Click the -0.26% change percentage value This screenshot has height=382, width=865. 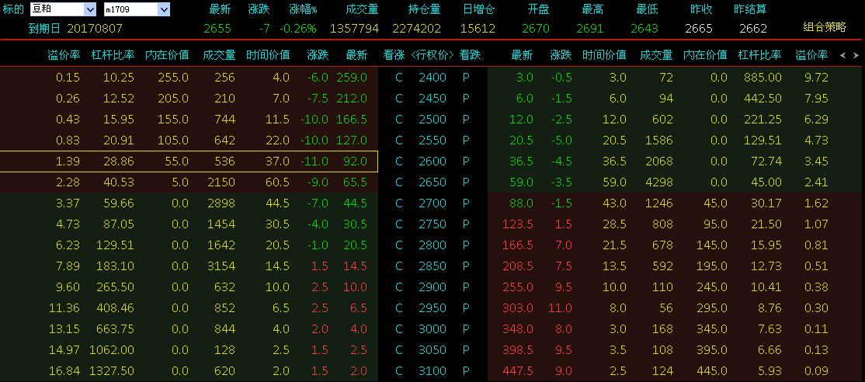pos(298,29)
